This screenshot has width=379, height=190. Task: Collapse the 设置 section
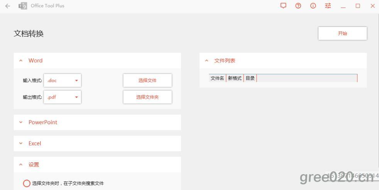[x=21, y=165]
